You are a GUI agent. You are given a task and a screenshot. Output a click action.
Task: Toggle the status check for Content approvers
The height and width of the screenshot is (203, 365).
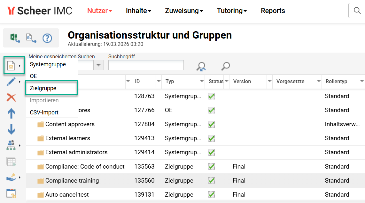211,124
